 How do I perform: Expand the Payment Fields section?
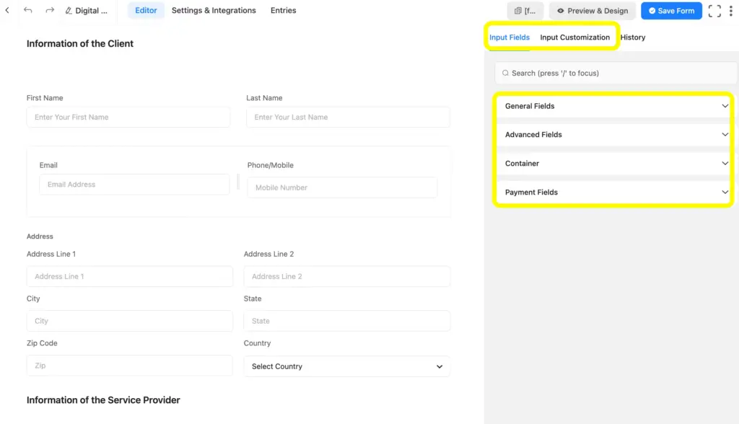(x=614, y=193)
